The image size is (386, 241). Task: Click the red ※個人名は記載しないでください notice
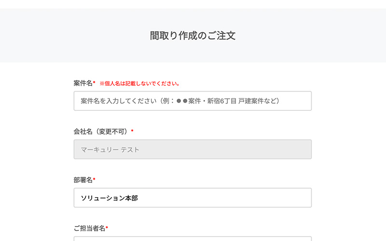click(x=139, y=84)
